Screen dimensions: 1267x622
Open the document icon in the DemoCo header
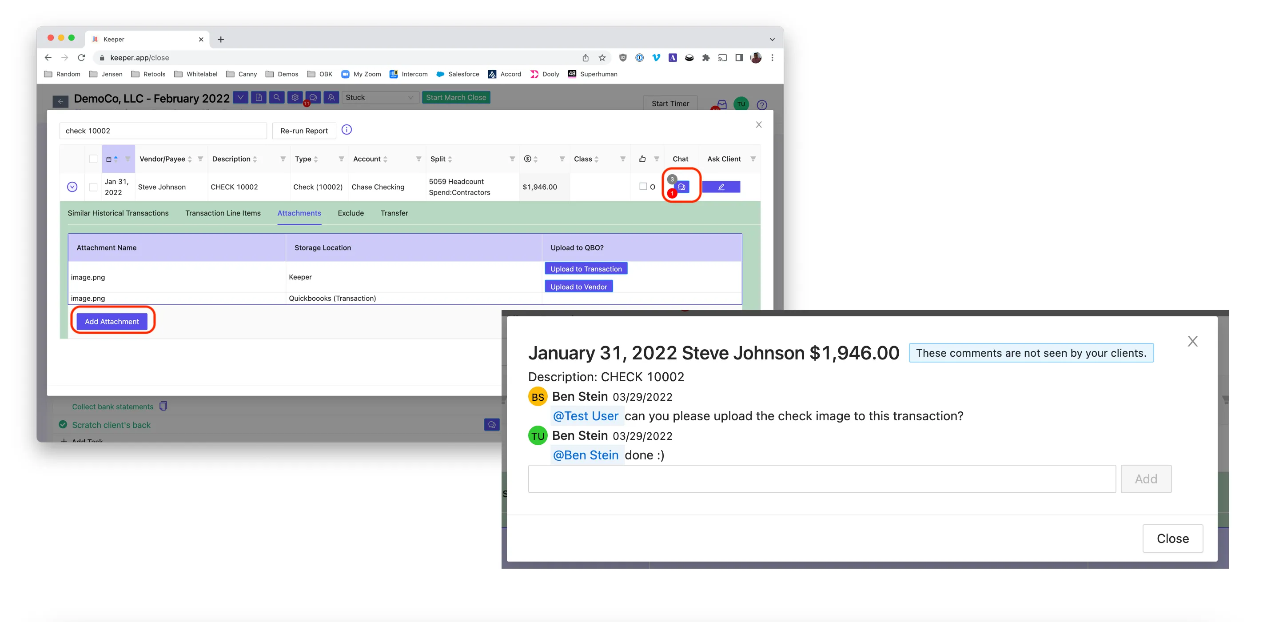(x=259, y=97)
